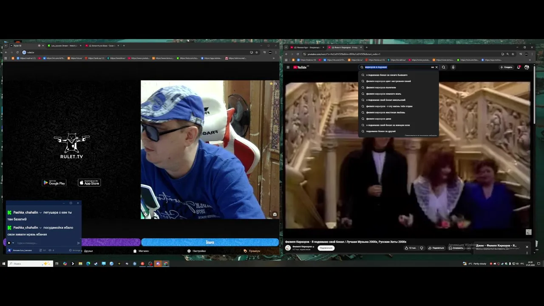This screenshot has height=306, width=544.
Task: Open the Windows Start menu
Action: coord(3,263)
